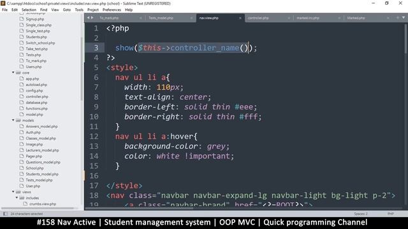This screenshot has height=229, width=408.
Task: Collapse the views folder
Action: [x=13, y=191]
